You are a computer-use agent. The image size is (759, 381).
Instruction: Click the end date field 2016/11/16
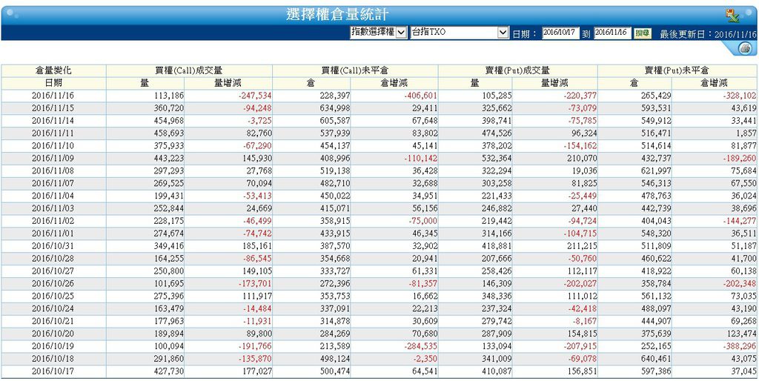[612, 33]
